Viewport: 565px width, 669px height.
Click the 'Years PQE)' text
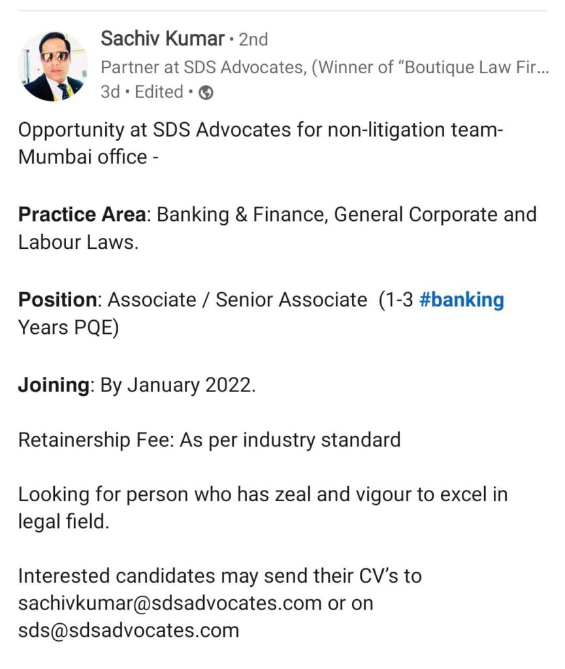(x=69, y=328)
